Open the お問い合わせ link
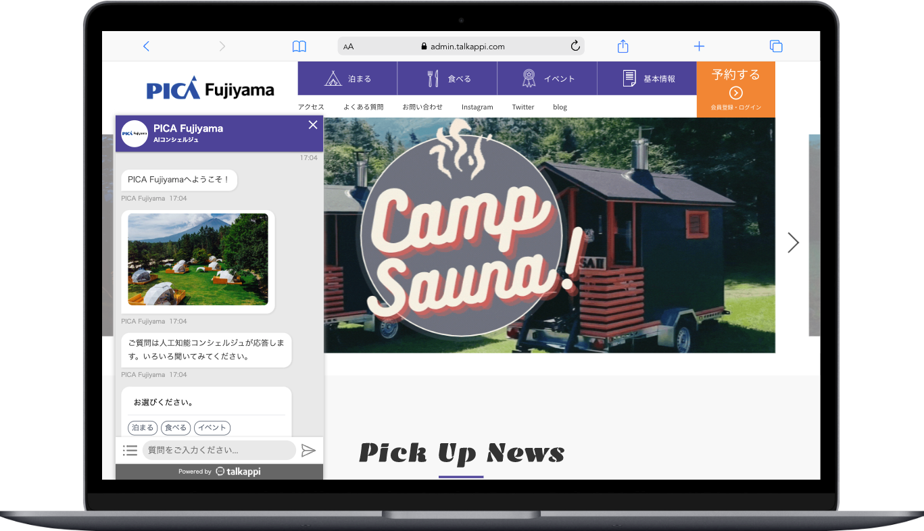The image size is (924, 531). coord(422,107)
